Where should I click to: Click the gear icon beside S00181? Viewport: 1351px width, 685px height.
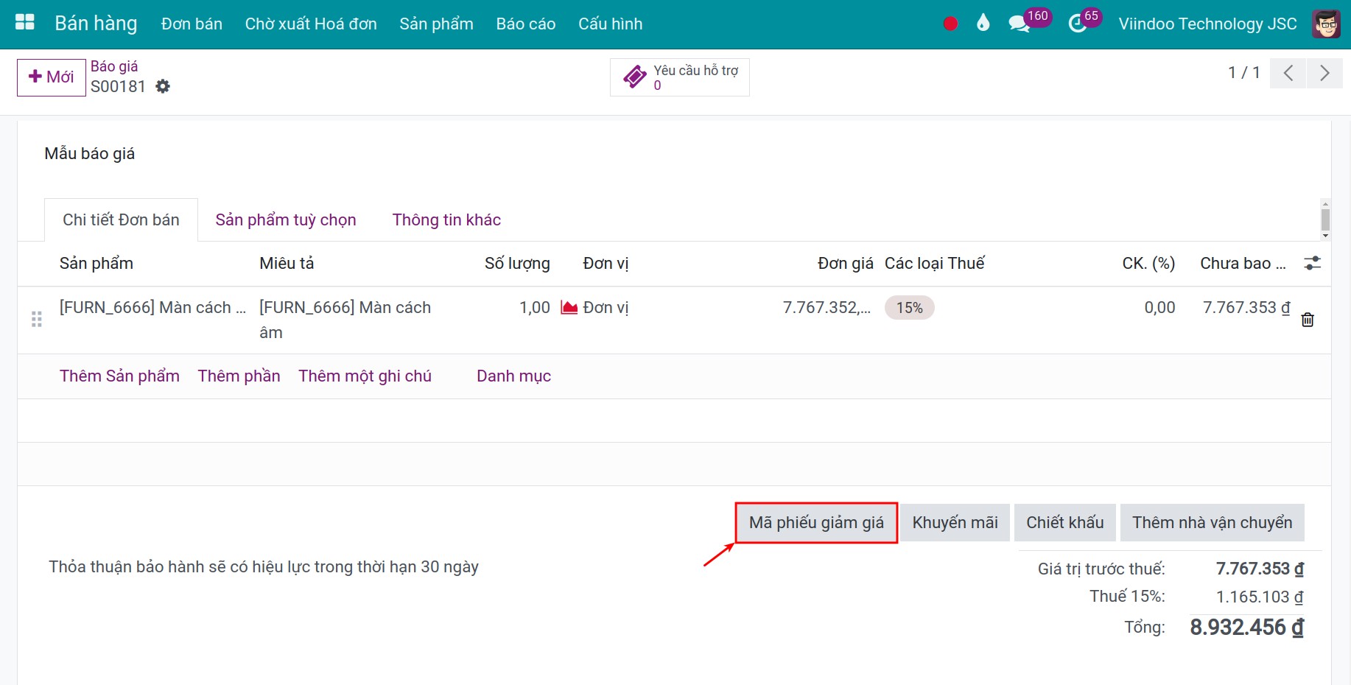[x=163, y=87]
